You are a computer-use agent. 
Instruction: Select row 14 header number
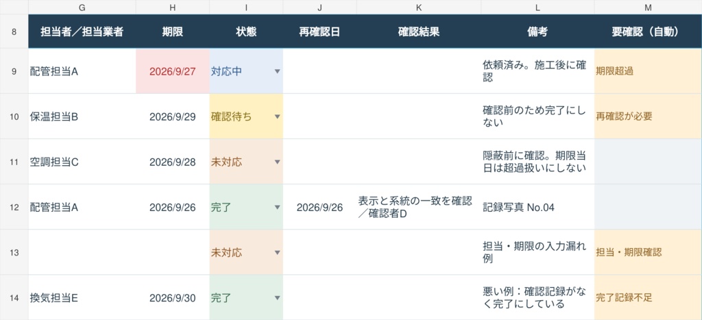click(x=14, y=297)
